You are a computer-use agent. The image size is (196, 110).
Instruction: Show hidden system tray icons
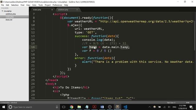[x=149, y=107]
